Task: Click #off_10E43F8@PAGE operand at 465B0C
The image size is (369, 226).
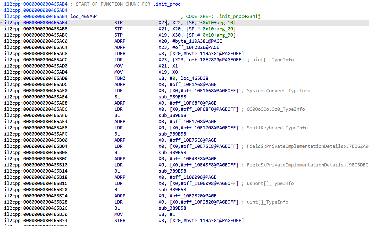Action: [193, 159]
